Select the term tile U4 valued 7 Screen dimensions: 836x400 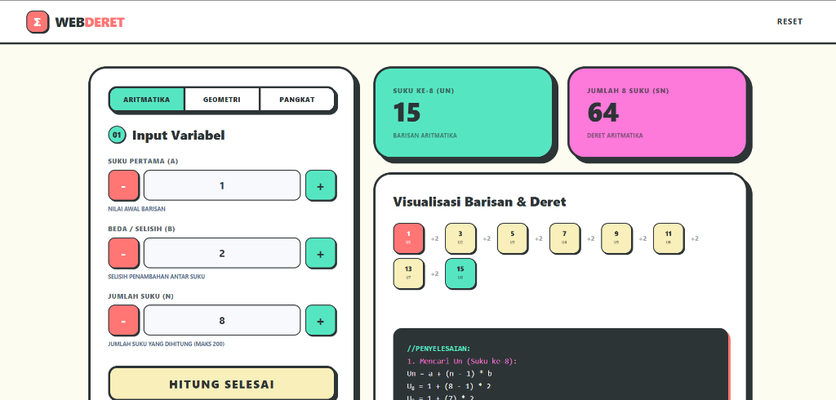click(x=565, y=238)
